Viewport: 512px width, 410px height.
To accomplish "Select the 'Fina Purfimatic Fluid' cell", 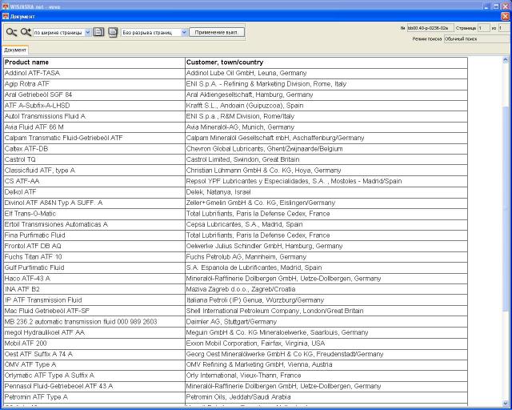I will point(94,235).
